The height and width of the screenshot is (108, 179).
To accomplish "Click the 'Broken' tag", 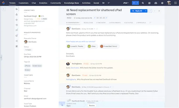I will coord(27,70).
